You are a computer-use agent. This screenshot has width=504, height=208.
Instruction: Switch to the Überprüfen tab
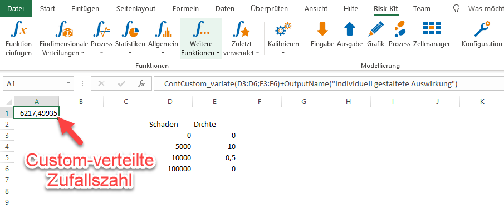pos(269,9)
